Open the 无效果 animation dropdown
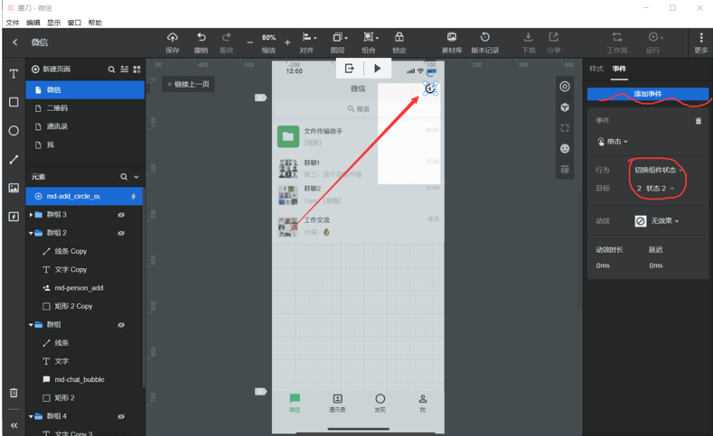Screen dimensions: 713x436 [x=657, y=221]
